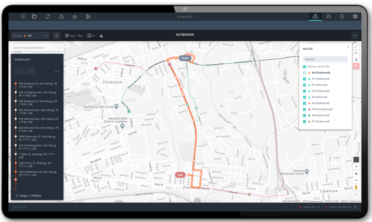
Task: Click the Terms of Use link
Action: (331, 201)
